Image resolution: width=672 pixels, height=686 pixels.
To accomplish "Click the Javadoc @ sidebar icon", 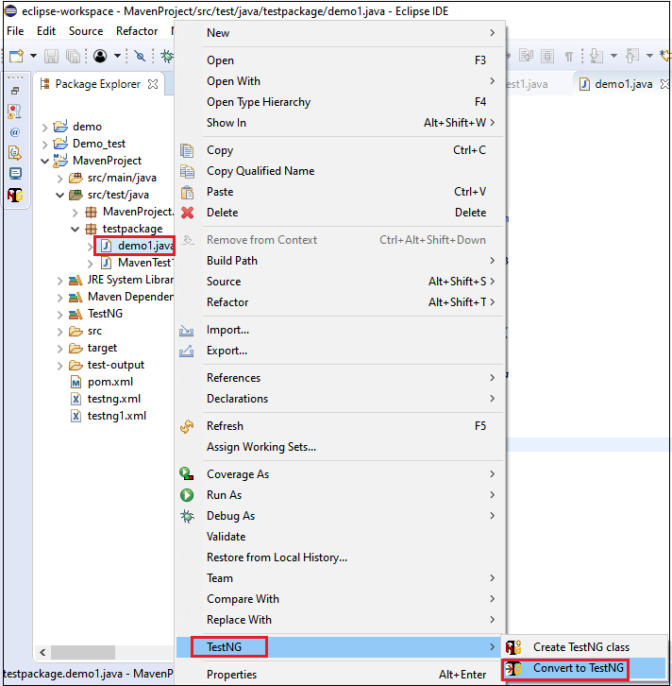I will (x=15, y=132).
